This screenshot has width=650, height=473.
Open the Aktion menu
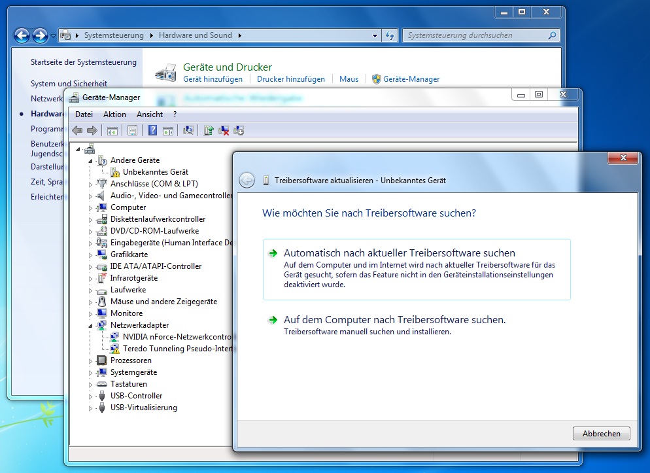coord(114,114)
